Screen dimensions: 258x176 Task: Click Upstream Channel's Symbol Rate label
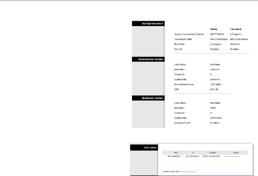coord(180,118)
